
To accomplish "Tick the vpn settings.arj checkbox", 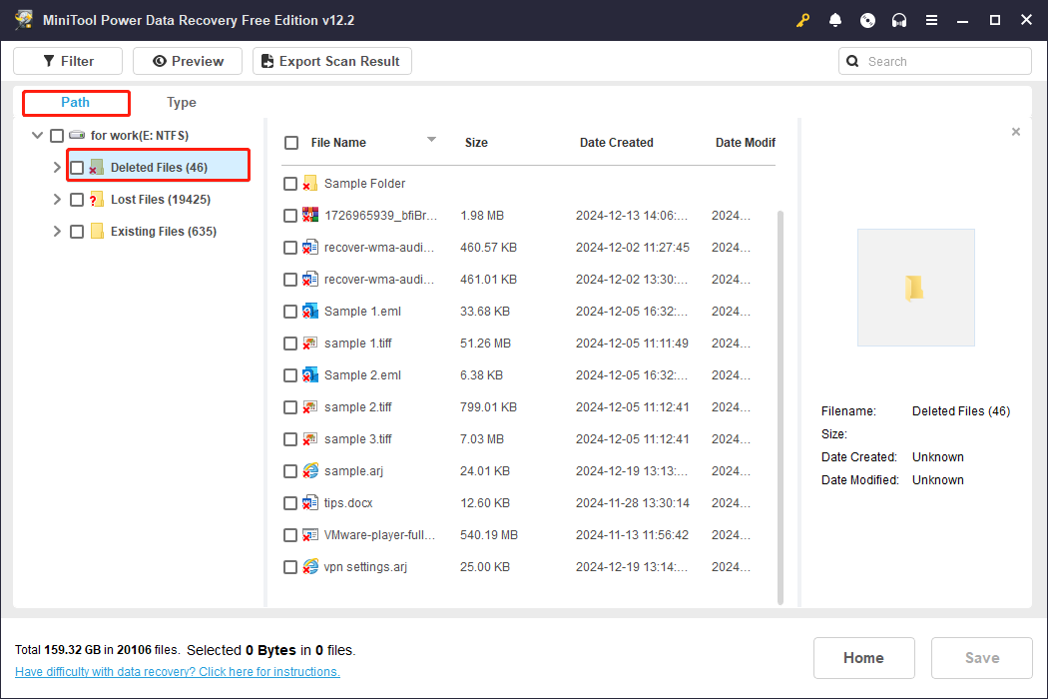I will [290, 567].
